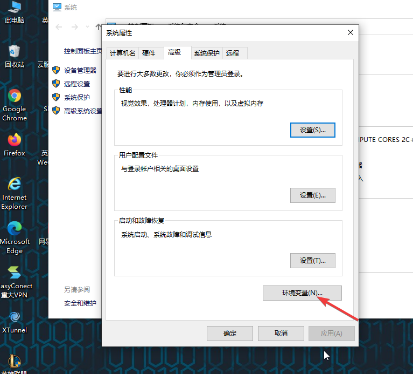Open startup and recovery 设置(T)... button
413x374 pixels.
click(313, 261)
